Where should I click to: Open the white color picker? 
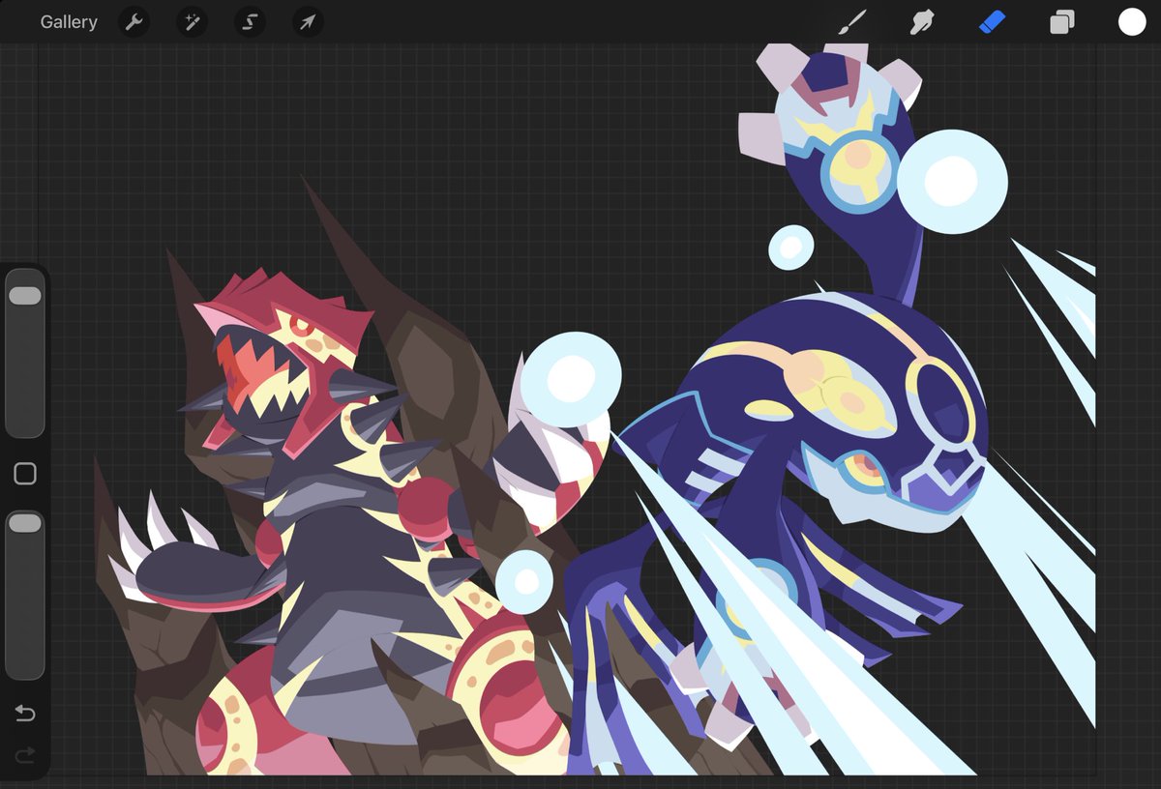1132,21
